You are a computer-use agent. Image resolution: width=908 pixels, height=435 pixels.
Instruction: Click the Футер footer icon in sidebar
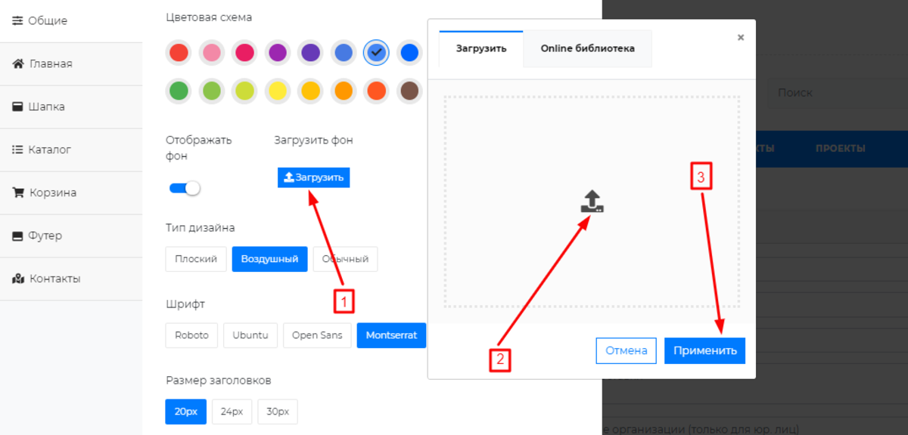[x=18, y=236]
